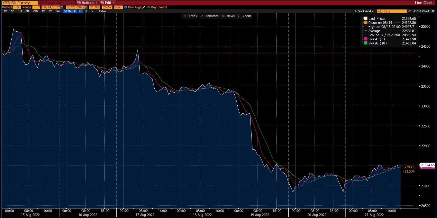Expand the Actions dropdown menu
437x218 pixels.
pyautogui.click(x=87, y=3)
